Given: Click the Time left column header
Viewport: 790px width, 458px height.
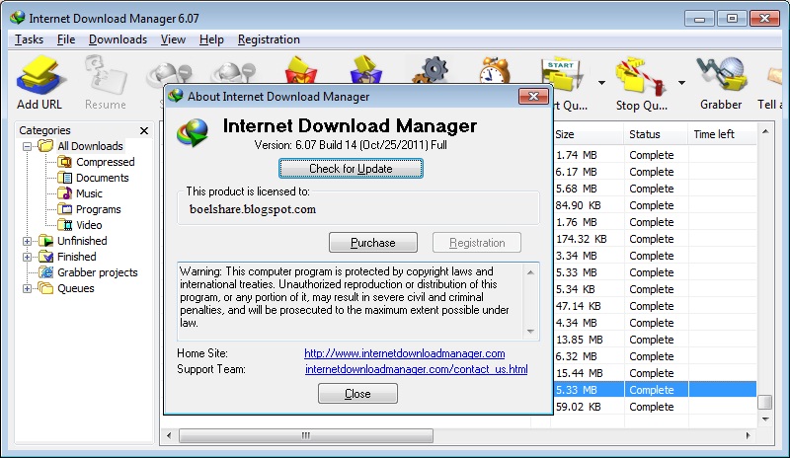Looking at the screenshot, I should pyautogui.click(x=722, y=134).
